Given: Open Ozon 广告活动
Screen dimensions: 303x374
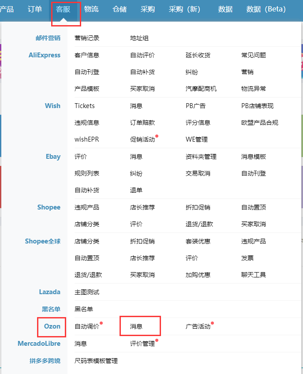Looking at the screenshot, I should click(198, 326).
